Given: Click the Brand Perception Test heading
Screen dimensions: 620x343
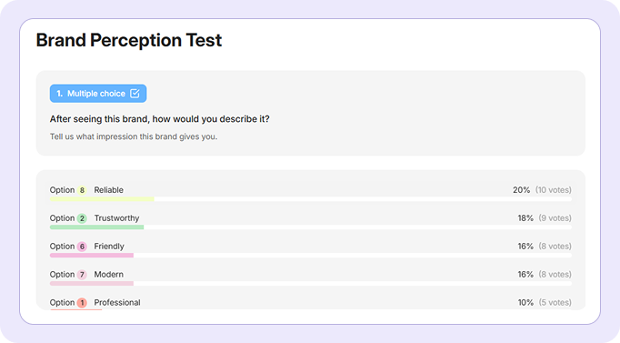Looking at the screenshot, I should click(x=129, y=40).
